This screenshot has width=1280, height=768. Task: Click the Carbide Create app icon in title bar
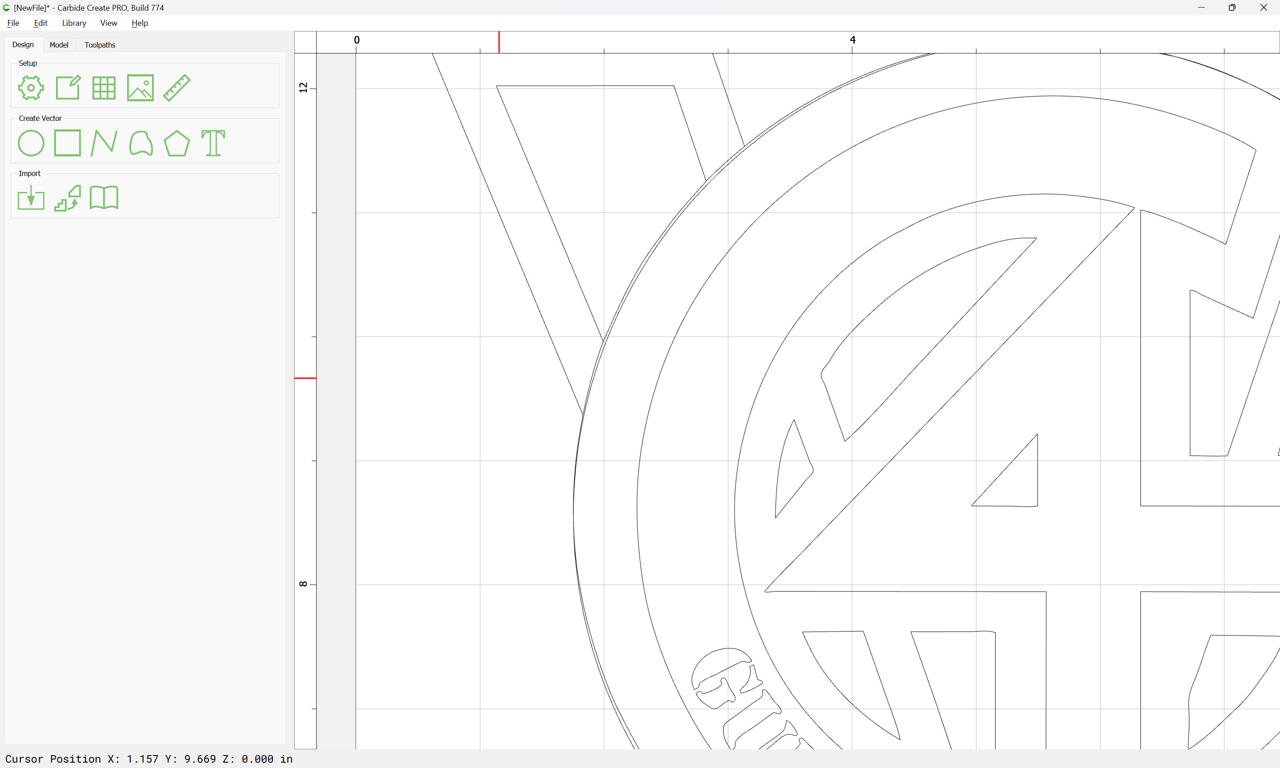(x=6, y=8)
